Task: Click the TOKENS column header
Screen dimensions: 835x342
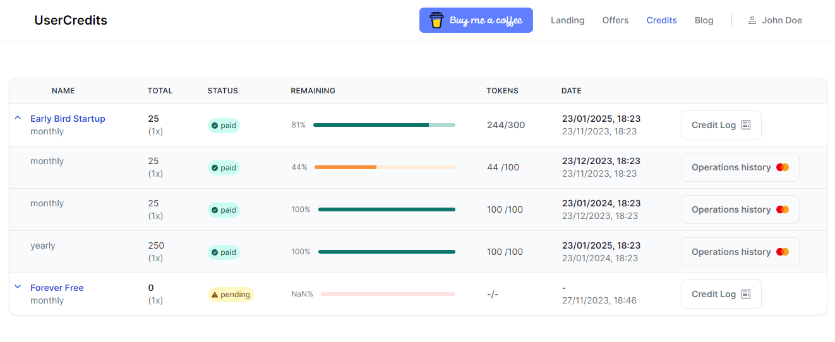Action: (502, 91)
